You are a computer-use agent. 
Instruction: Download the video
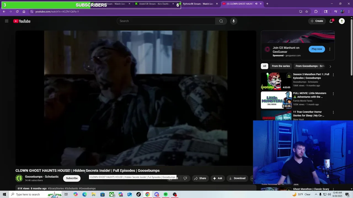pyautogui.click(x=237, y=178)
